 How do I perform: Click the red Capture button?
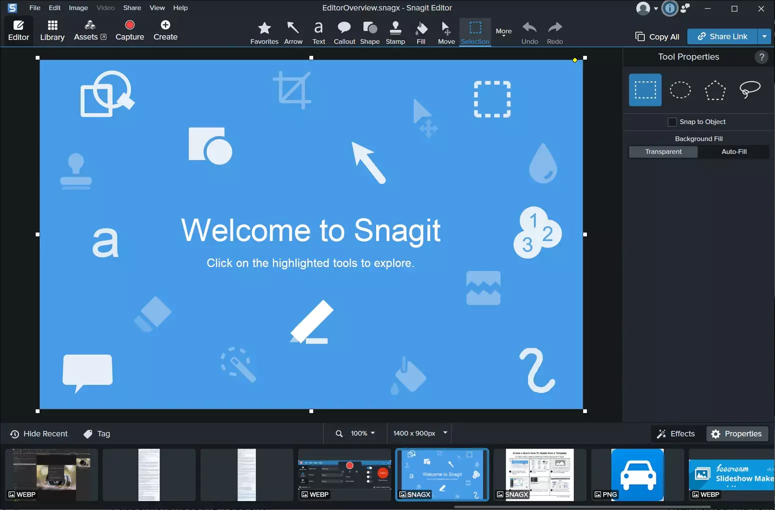pyautogui.click(x=130, y=30)
